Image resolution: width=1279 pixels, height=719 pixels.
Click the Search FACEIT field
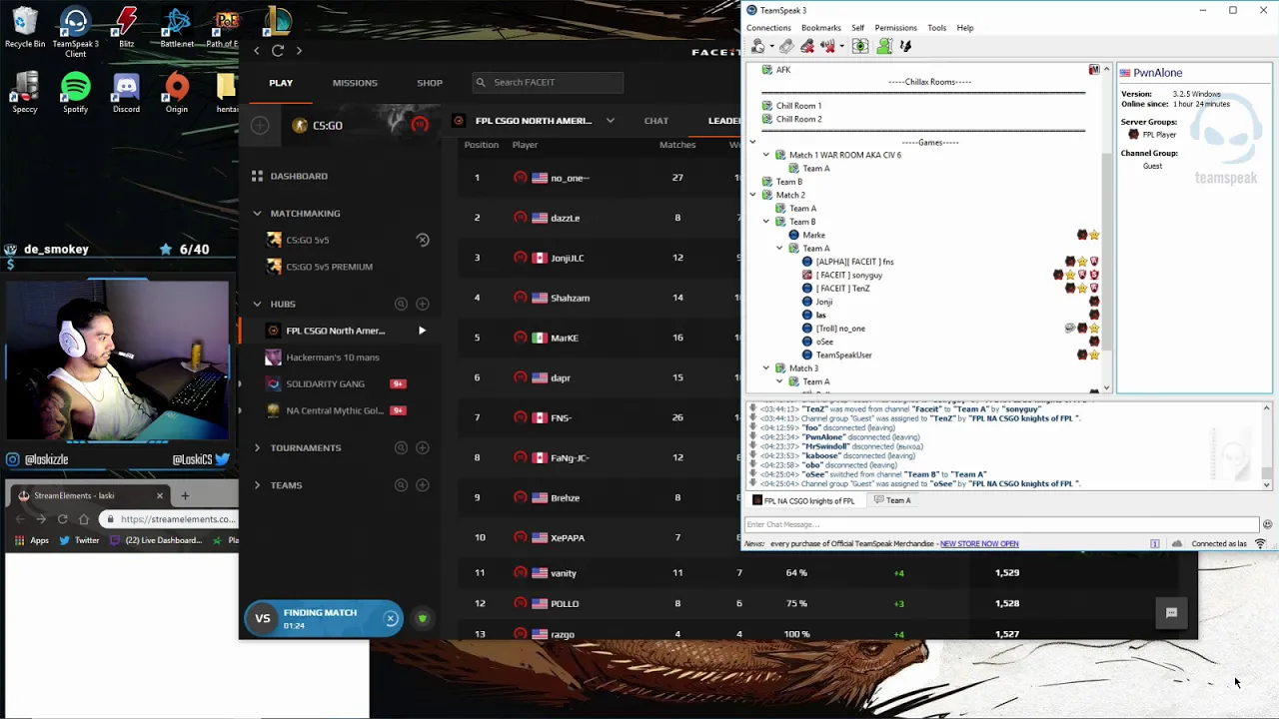(549, 83)
